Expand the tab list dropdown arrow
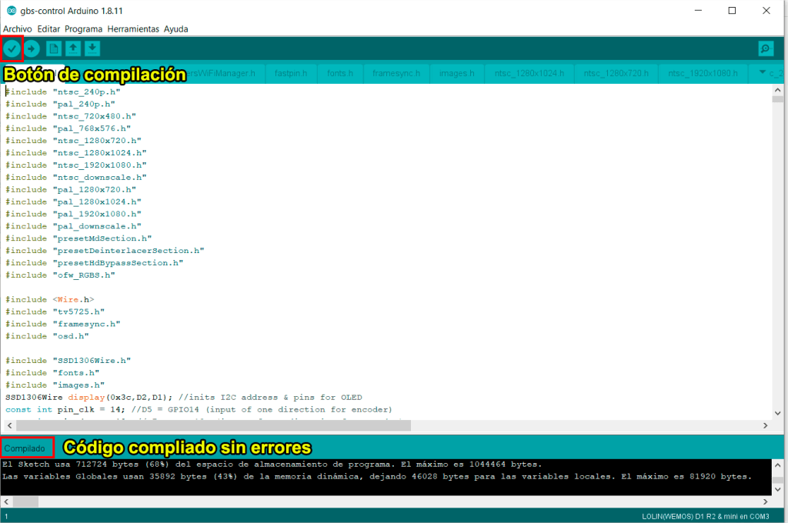 click(763, 73)
